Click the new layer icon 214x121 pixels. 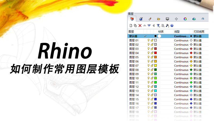click(131, 26)
